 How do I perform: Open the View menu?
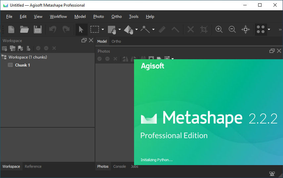pyautogui.click(x=38, y=17)
